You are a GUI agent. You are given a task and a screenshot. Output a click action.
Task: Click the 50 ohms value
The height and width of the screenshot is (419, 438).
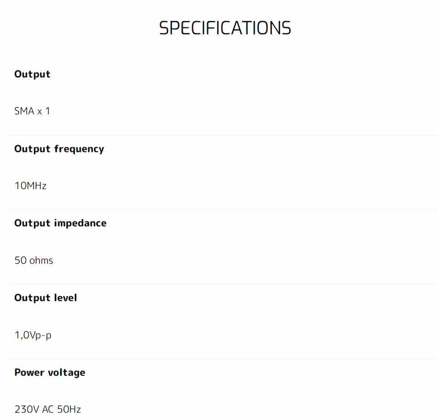click(x=33, y=261)
